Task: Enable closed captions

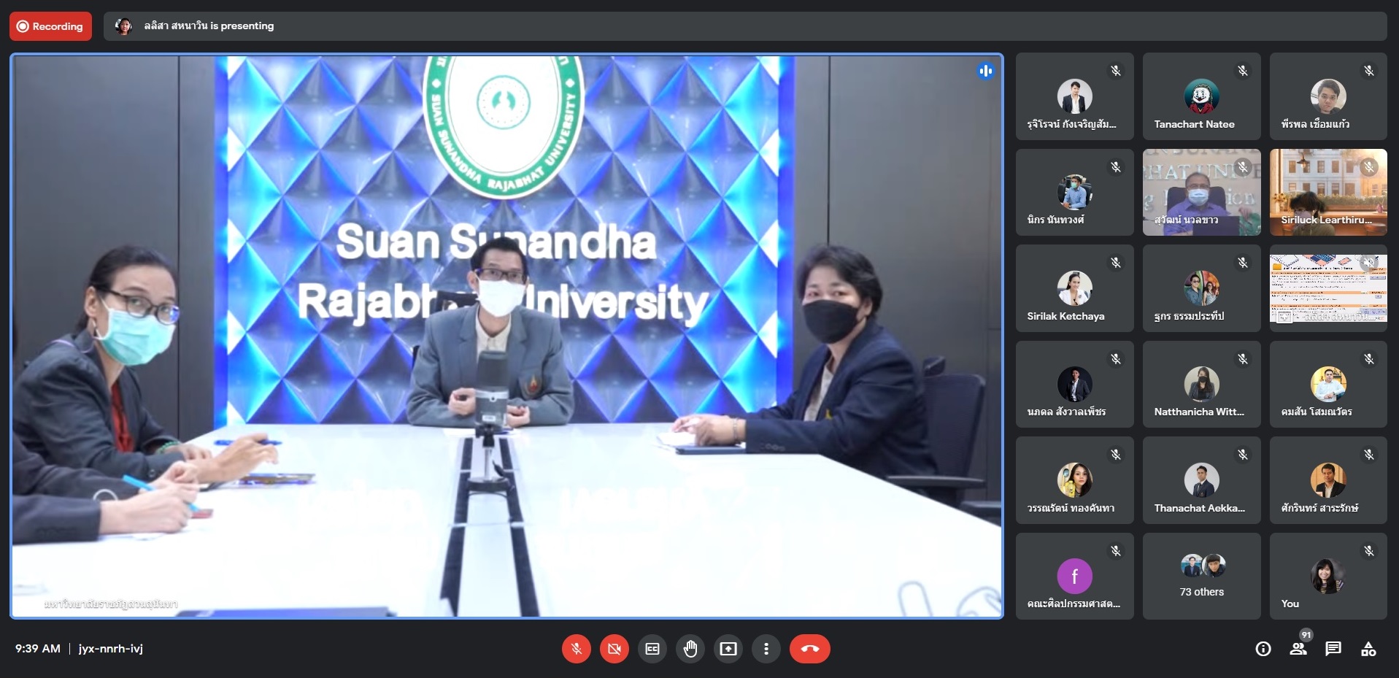Action: click(652, 649)
